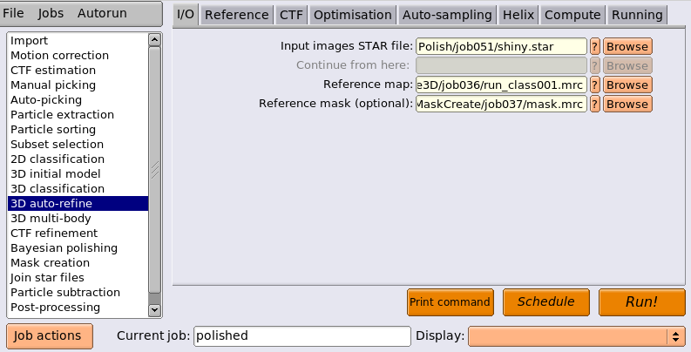Click the Current job name field

pos(302,336)
